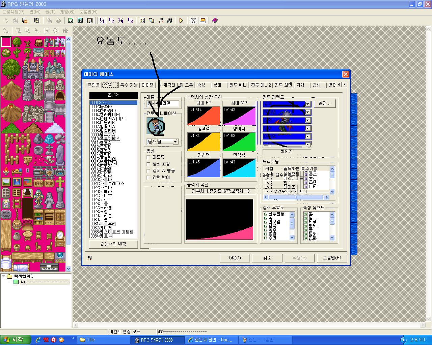The height and width of the screenshot is (345, 432).
Task: Select the castle tile in tileset palette
Action: tap(33, 68)
